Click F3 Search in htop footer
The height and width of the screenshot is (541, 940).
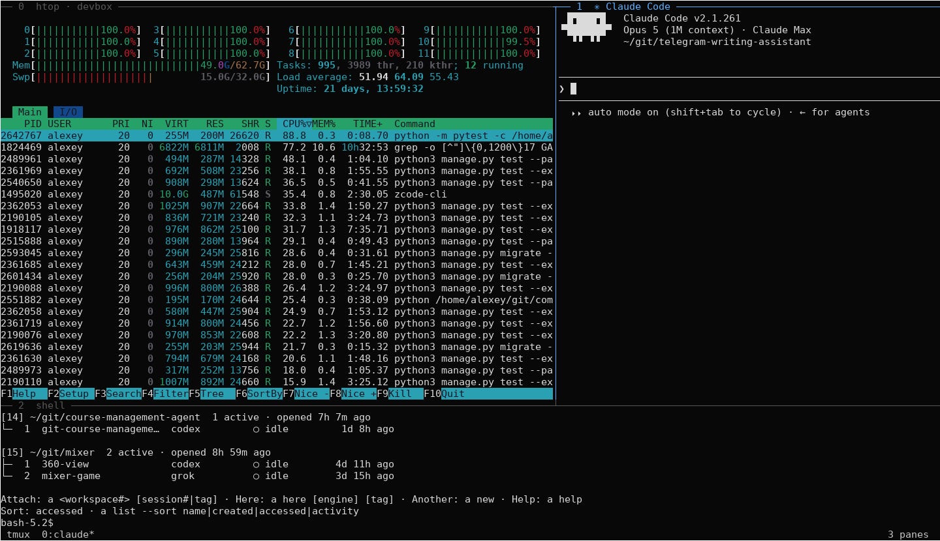[x=118, y=394]
